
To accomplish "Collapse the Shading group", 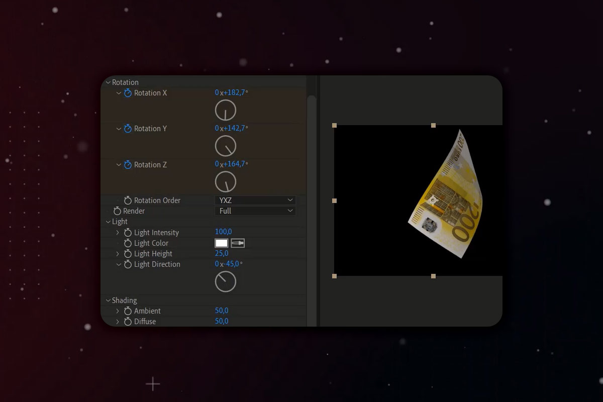I will pos(108,300).
